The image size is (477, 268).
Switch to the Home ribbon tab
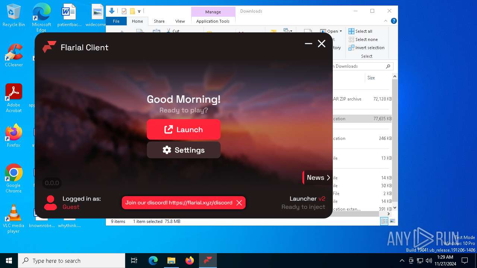[x=137, y=21]
